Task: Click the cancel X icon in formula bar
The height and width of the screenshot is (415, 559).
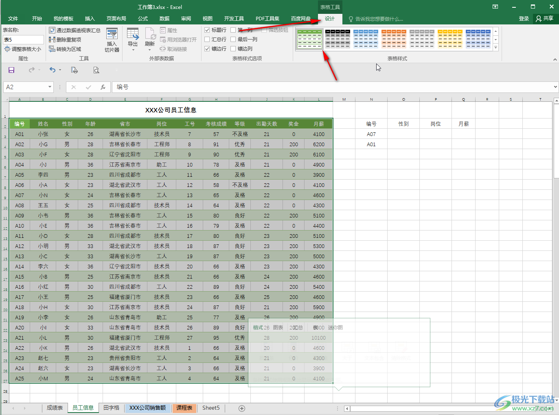Action: 74,87
